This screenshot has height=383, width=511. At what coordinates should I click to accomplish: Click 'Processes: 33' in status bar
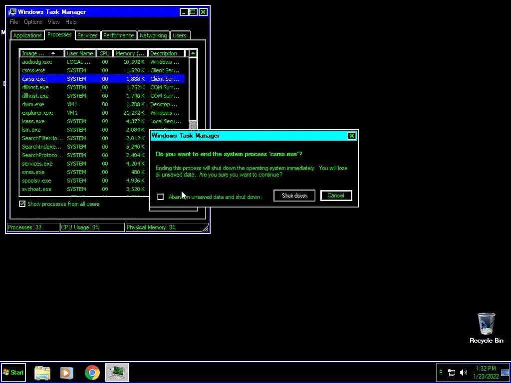33,227
